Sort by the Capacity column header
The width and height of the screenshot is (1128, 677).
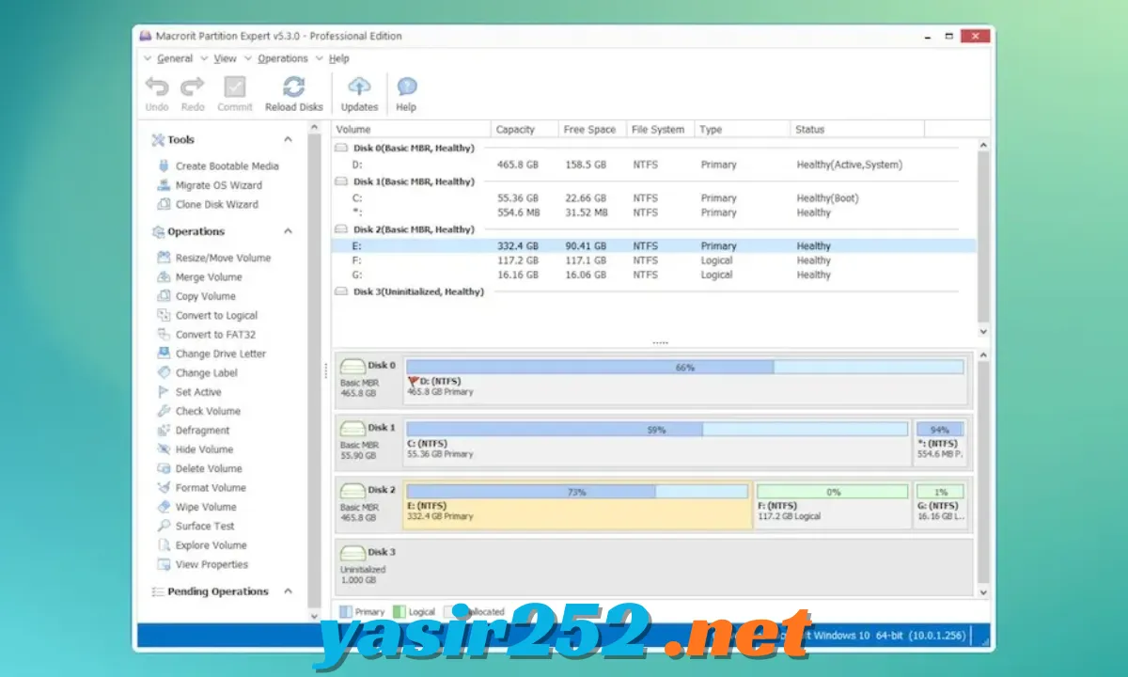[x=525, y=129]
